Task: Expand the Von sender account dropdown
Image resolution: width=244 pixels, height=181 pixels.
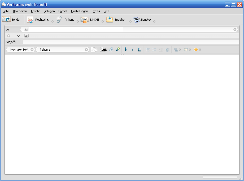Action: [x=235, y=29]
